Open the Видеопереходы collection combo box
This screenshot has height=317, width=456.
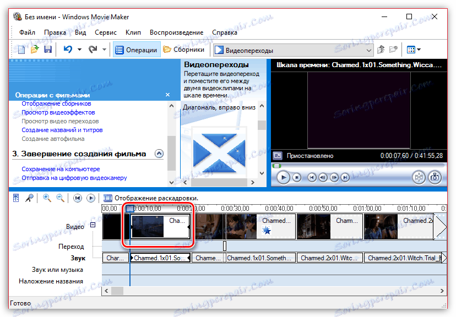point(294,50)
